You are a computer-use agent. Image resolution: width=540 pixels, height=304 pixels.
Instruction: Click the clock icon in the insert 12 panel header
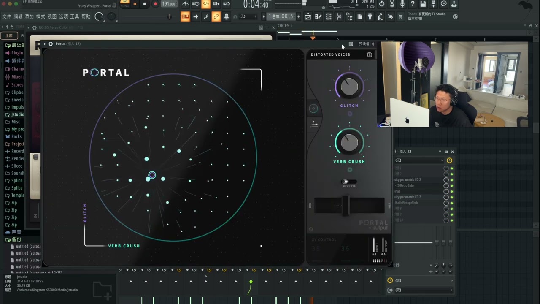pos(449,160)
